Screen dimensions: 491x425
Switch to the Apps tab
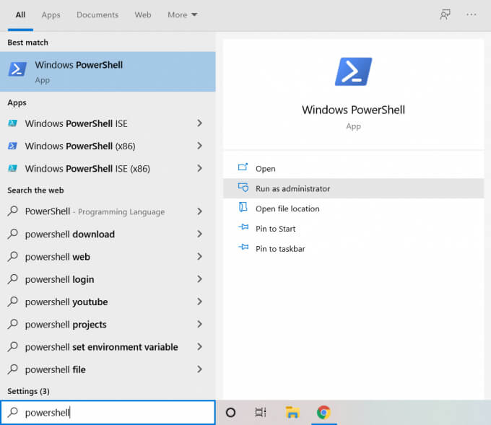pos(51,14)
